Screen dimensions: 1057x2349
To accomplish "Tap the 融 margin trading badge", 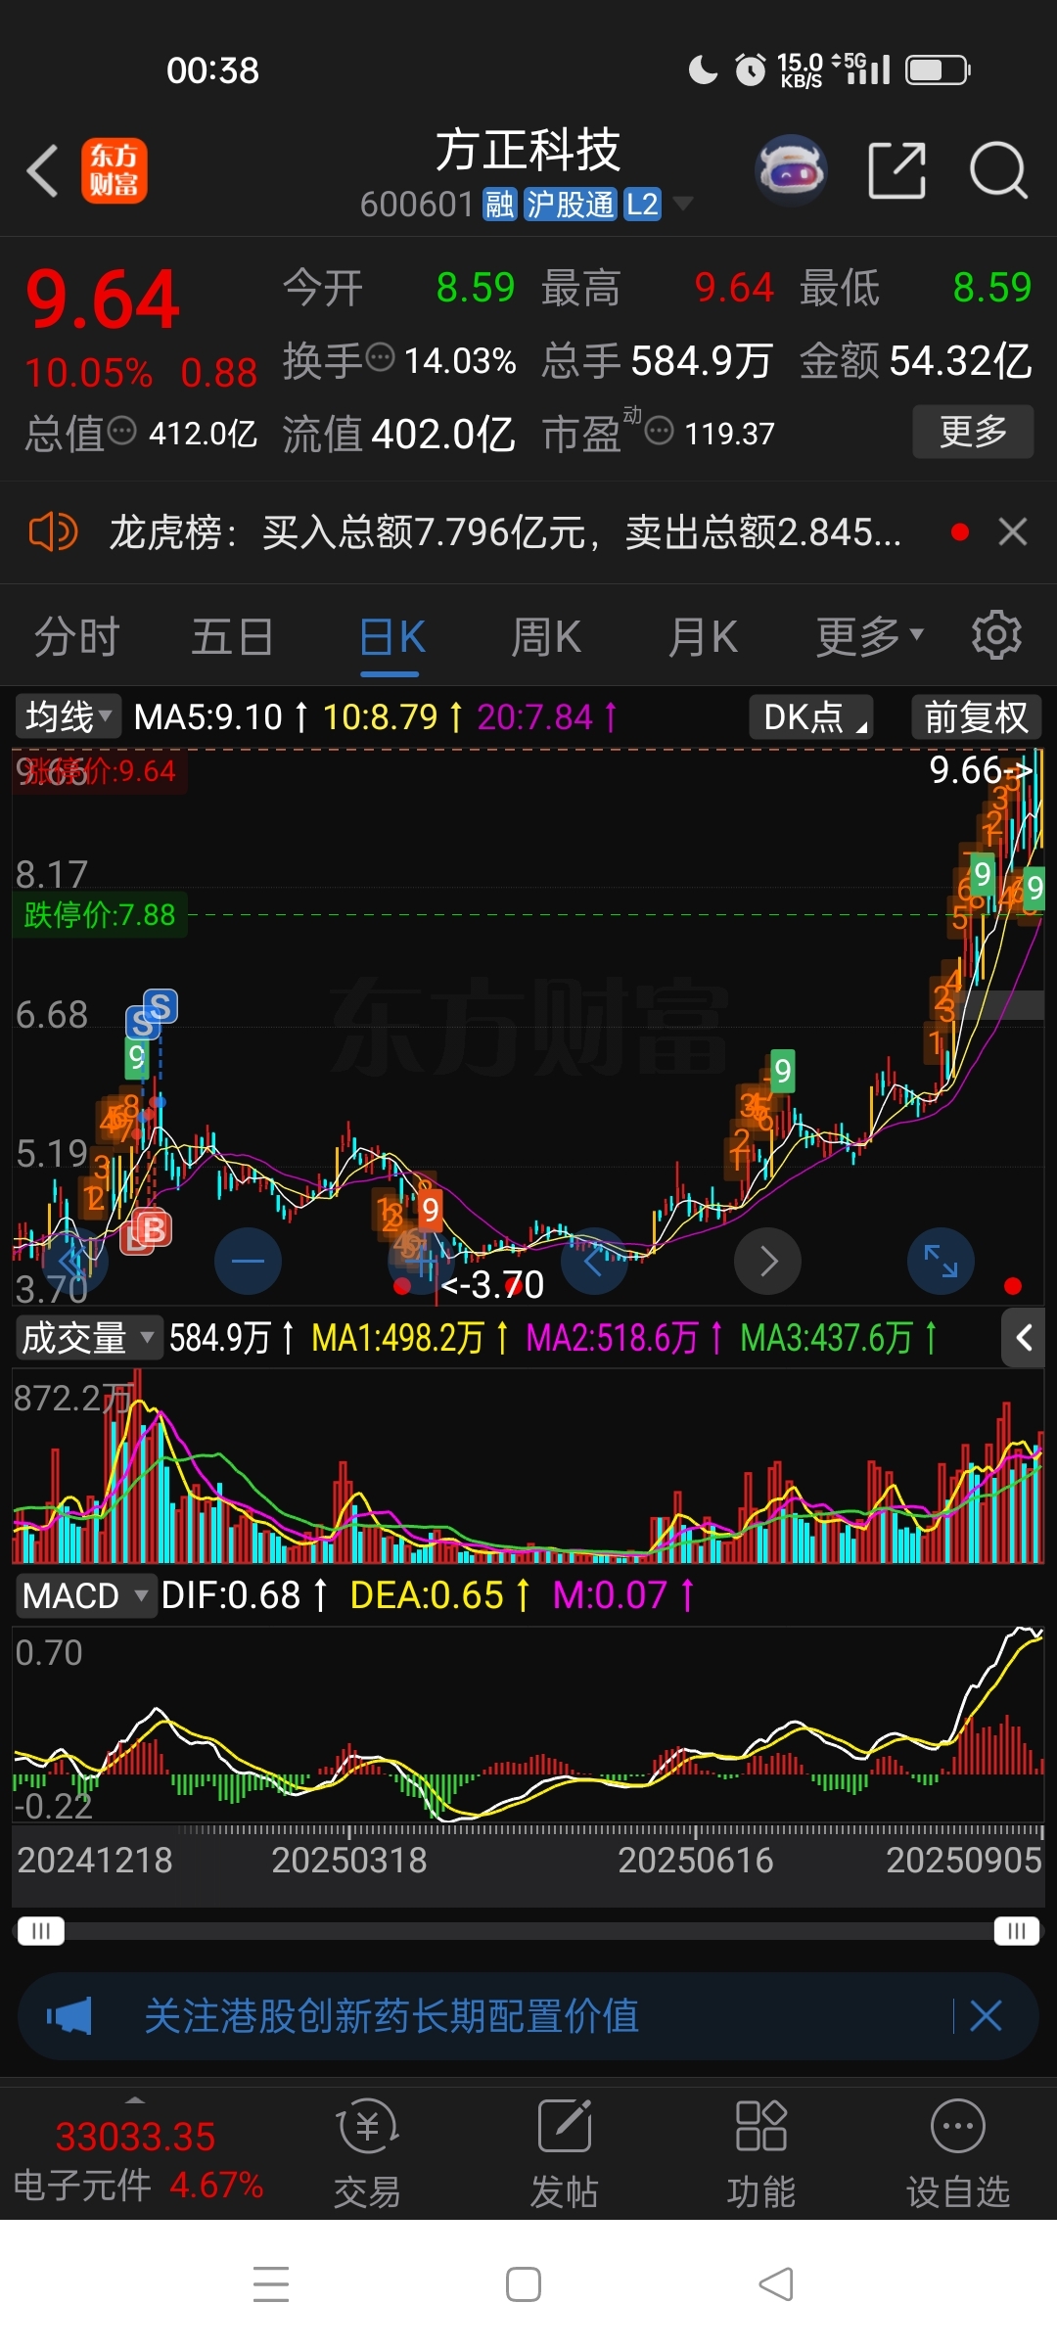I will pyautogui.click(x=499, y=205).
